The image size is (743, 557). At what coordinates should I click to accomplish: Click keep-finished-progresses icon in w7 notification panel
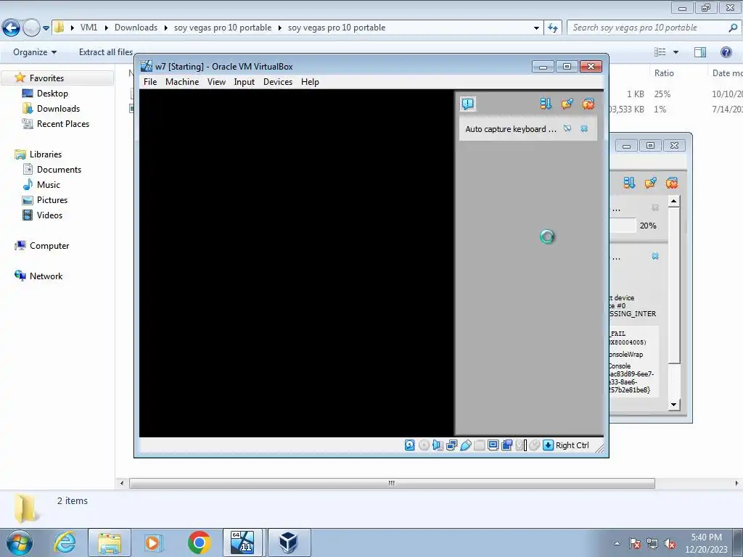pyautogui.click(x=567, y=104)
